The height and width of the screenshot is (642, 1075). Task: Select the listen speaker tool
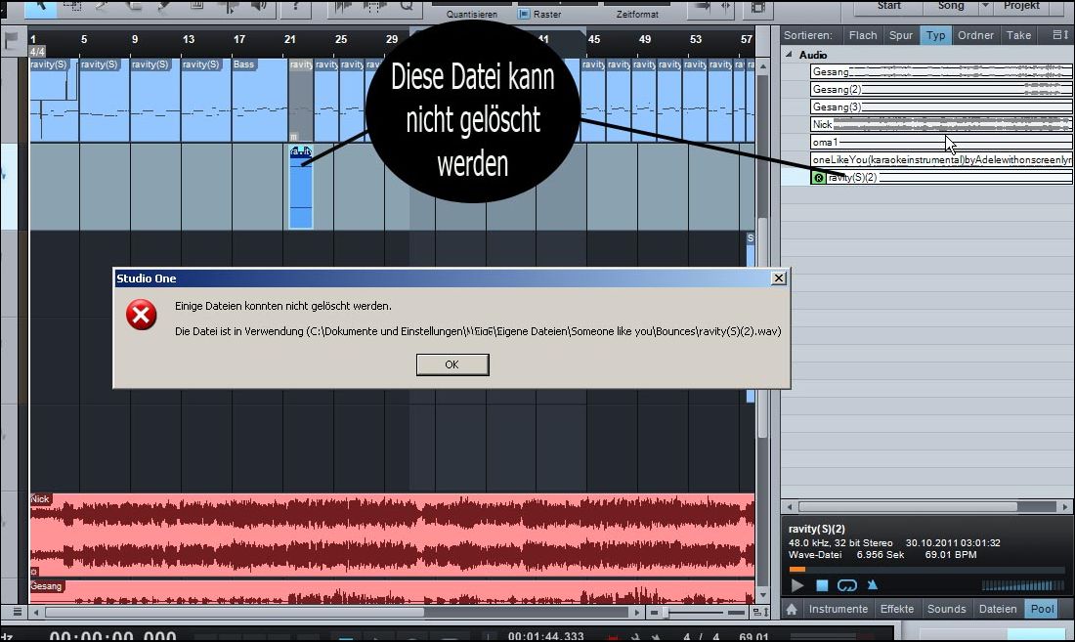click(x=260, y=7)
